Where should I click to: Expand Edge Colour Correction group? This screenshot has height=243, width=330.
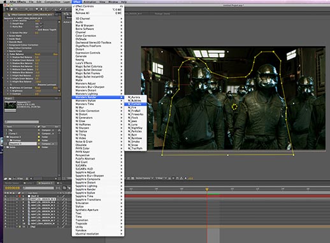click(x=8, y=48)
